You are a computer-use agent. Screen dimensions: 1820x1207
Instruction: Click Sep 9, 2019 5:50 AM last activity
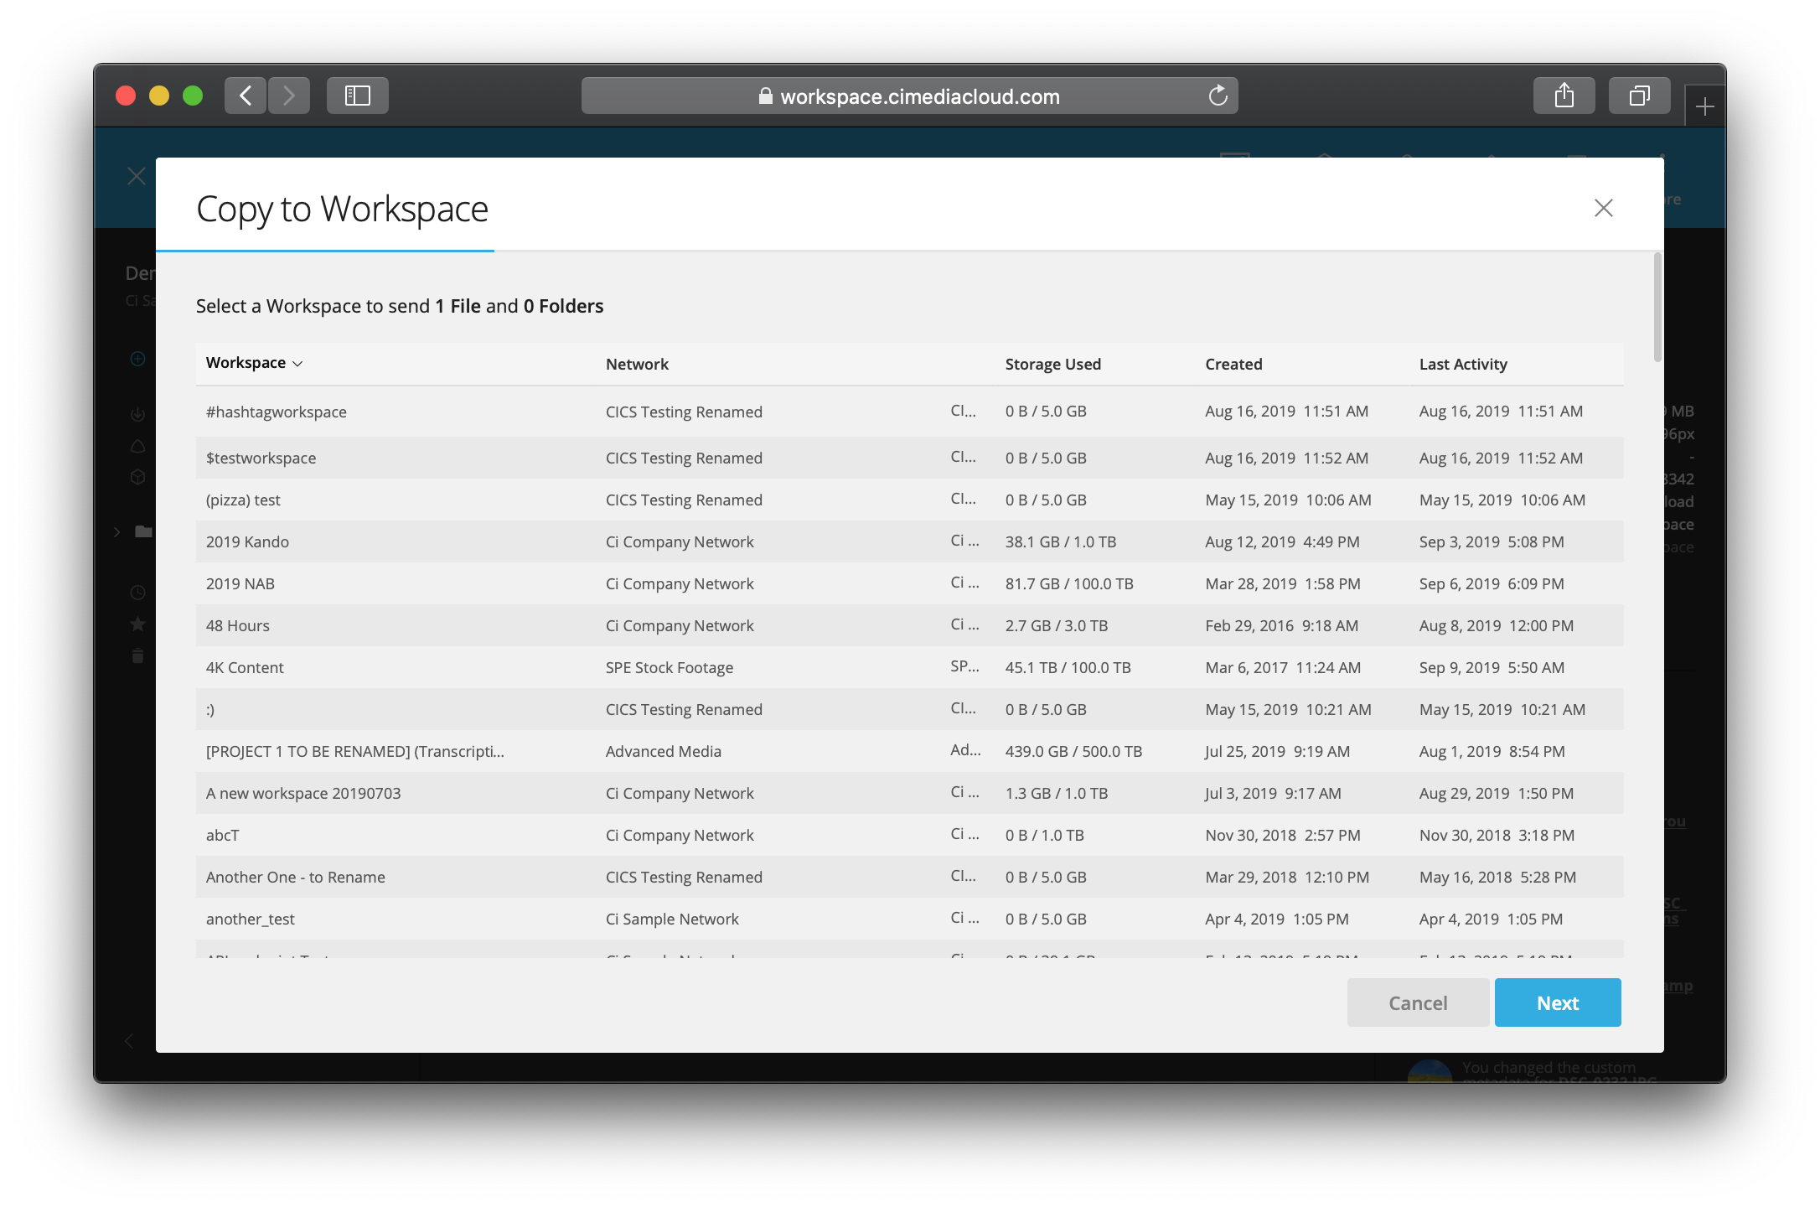[x=1492, y=667]
